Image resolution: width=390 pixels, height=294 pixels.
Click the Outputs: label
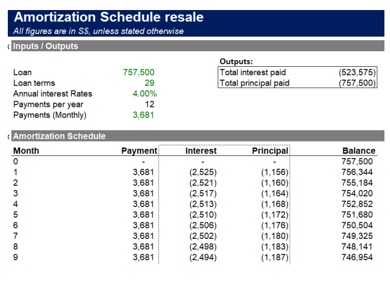(x=236, y=62)
